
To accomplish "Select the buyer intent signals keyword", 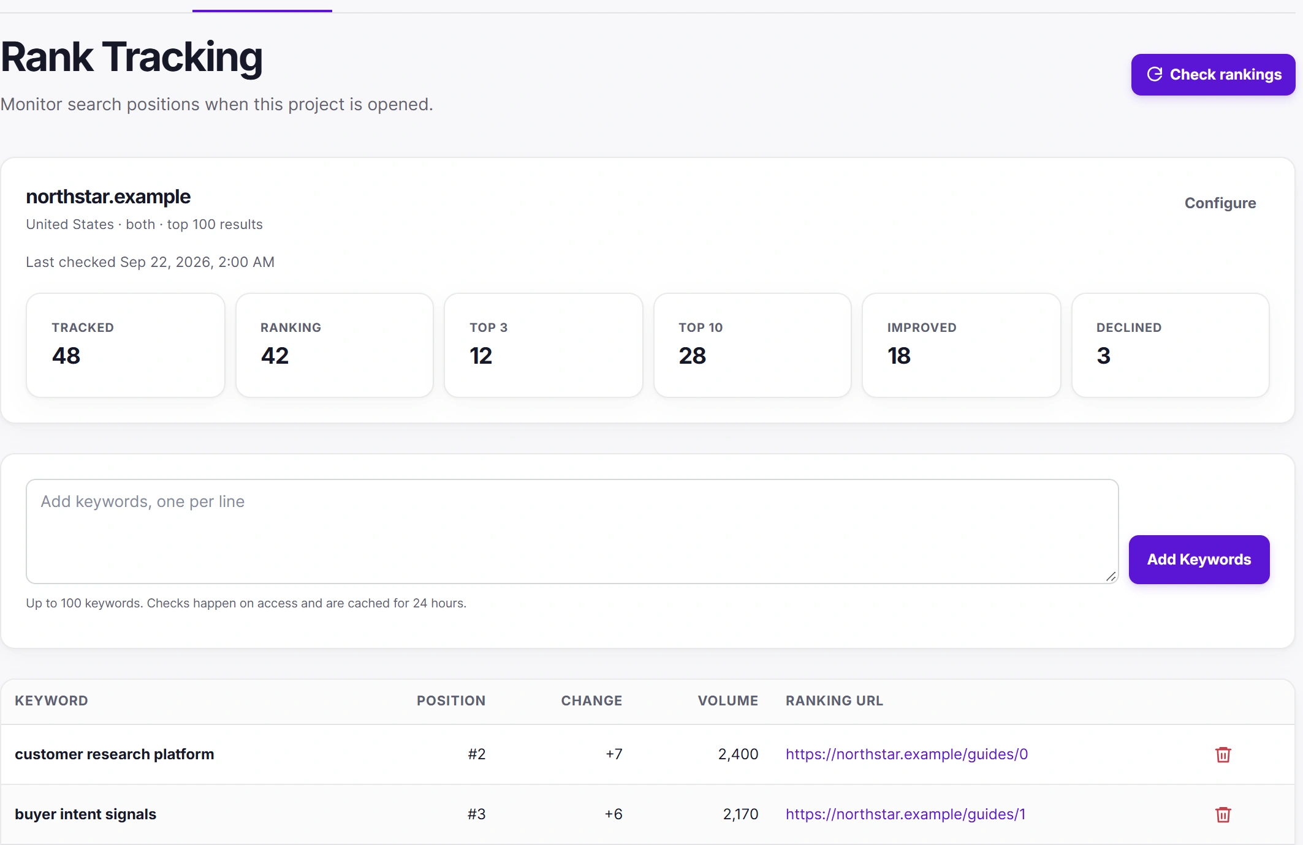I will tap(86, 814).
